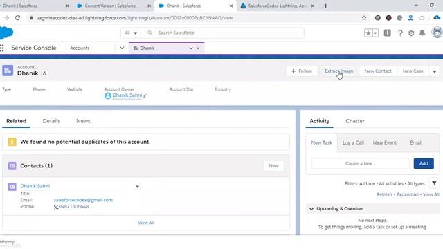Screen dimensions: 443x249
Task: Open the All search scope dropdown
Action: click(131, 33)
